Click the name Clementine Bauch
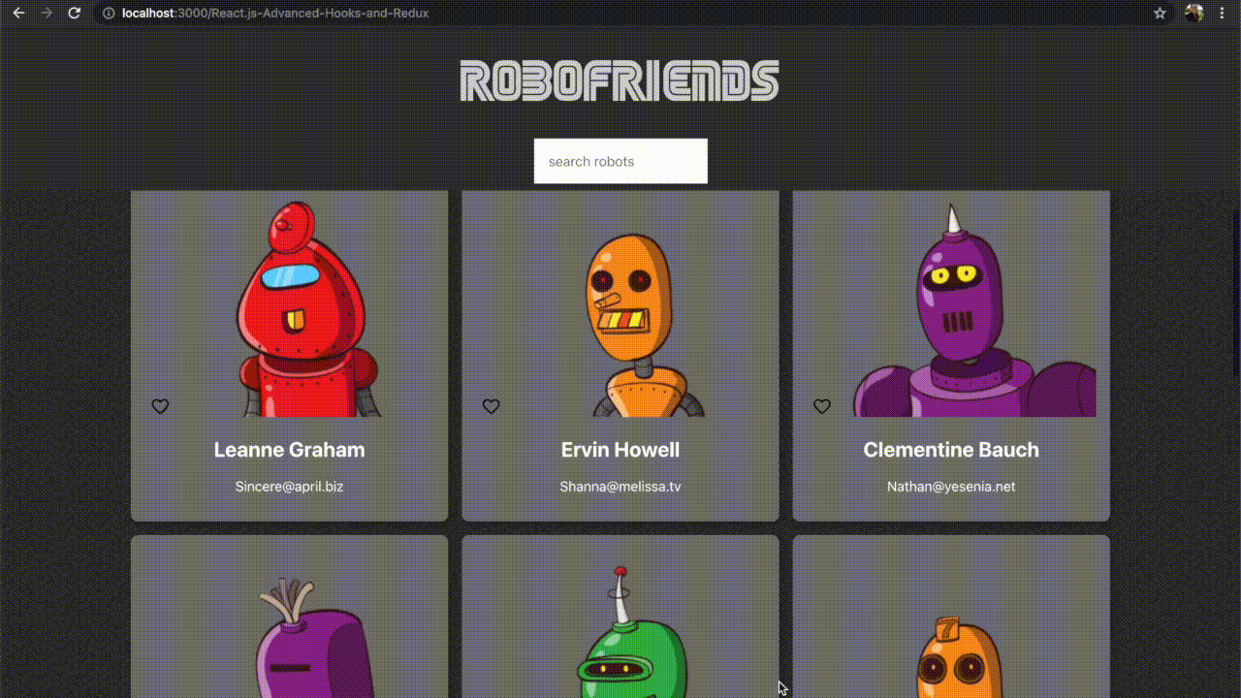This screenshot has width=1241, height=698. click(x=951, y=450)
